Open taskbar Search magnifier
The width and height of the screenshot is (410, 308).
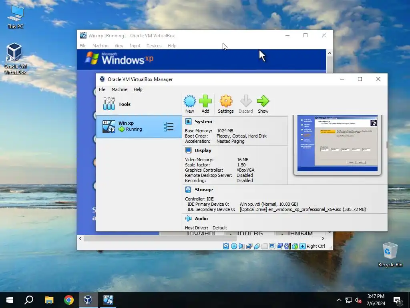(29, 300)
